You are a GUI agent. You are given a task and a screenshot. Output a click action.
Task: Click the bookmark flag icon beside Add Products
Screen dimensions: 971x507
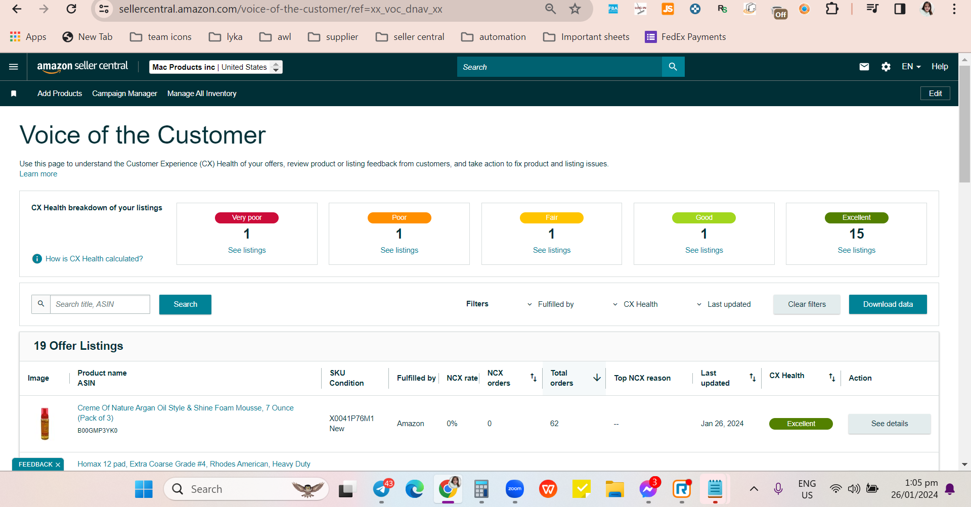(14, 94)
